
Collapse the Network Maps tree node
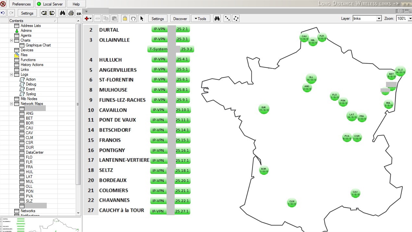tap(12, 104)
